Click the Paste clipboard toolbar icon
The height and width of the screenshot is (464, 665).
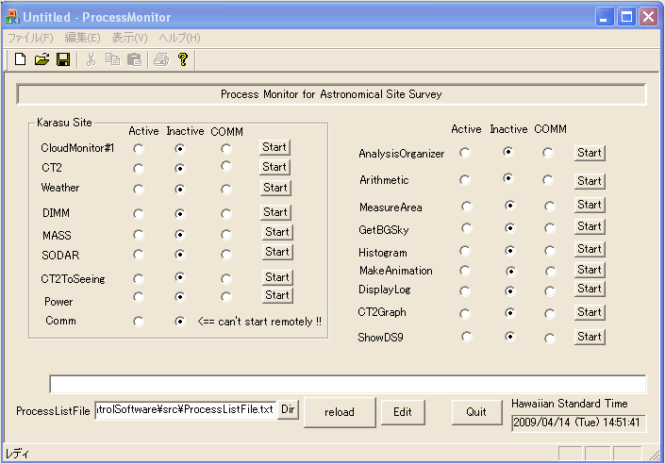click(135, 59)
